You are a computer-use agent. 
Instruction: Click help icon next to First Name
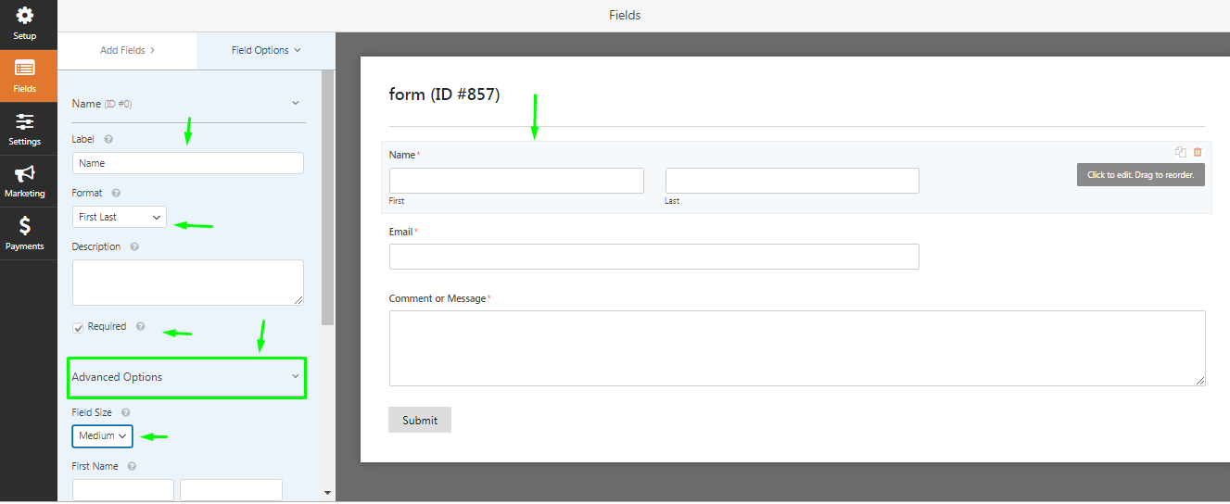tap(132, 466)
